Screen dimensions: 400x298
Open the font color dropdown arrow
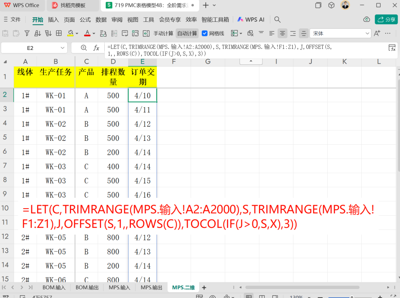[x=94, y=34]
